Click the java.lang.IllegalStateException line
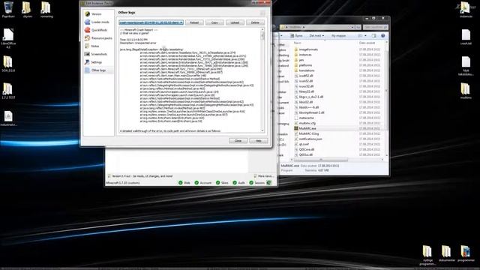The width and height of the screenshot is (480, 270). pos(151,49)
